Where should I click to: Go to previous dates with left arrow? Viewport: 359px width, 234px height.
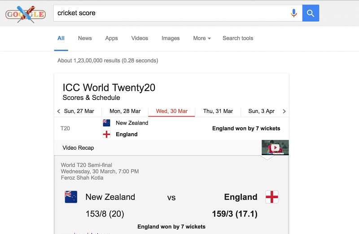[x=59, y=111]
